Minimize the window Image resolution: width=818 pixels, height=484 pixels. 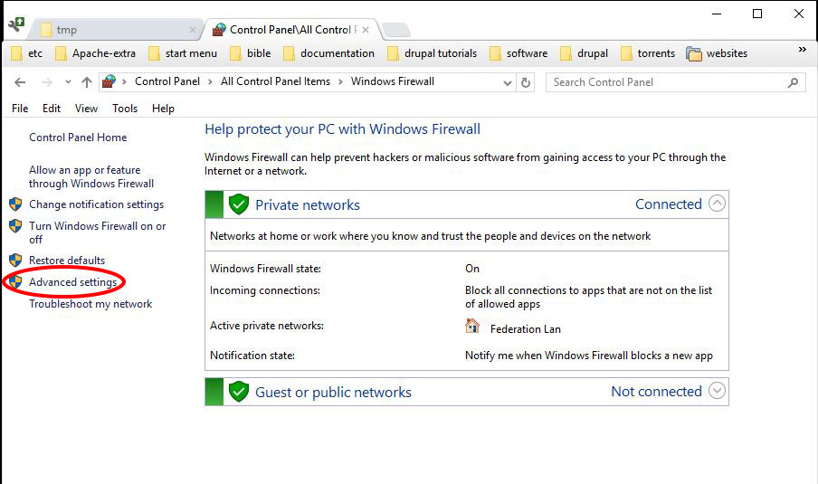pos(717,14)
